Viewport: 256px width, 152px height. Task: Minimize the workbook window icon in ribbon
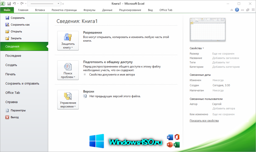242,10
